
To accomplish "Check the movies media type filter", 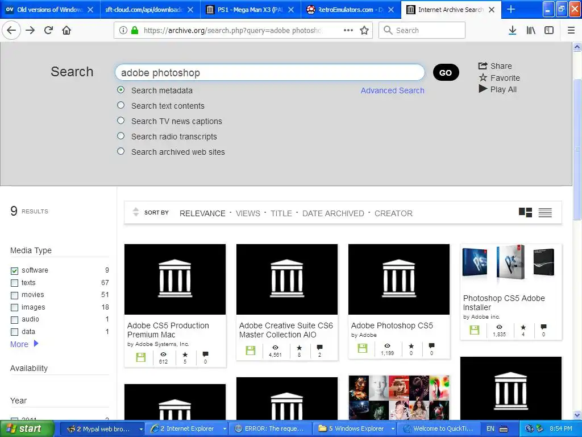I will pos(14,295).
